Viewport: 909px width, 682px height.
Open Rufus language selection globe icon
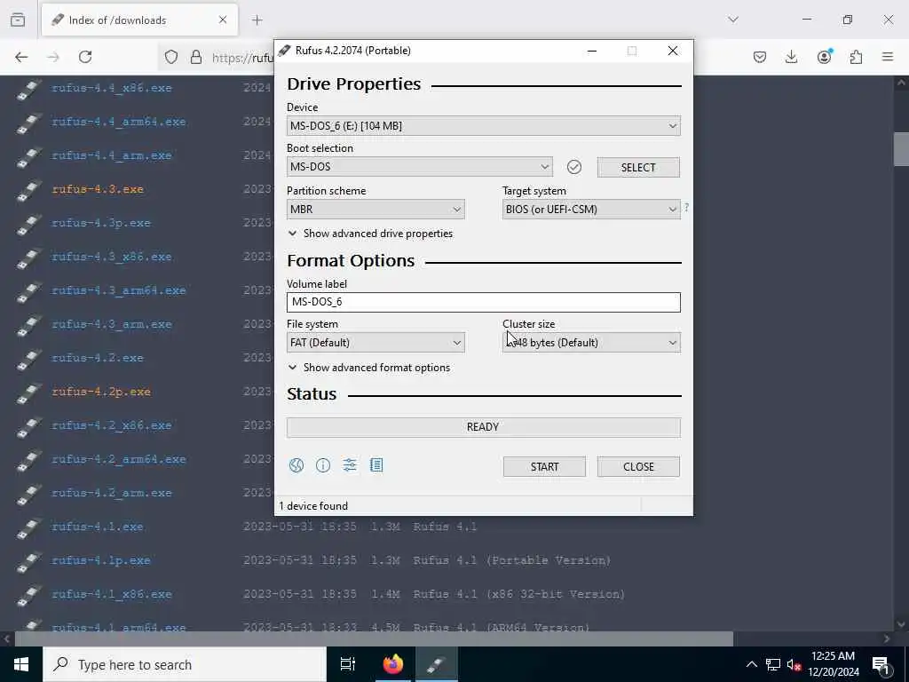[x=296, y=465]
